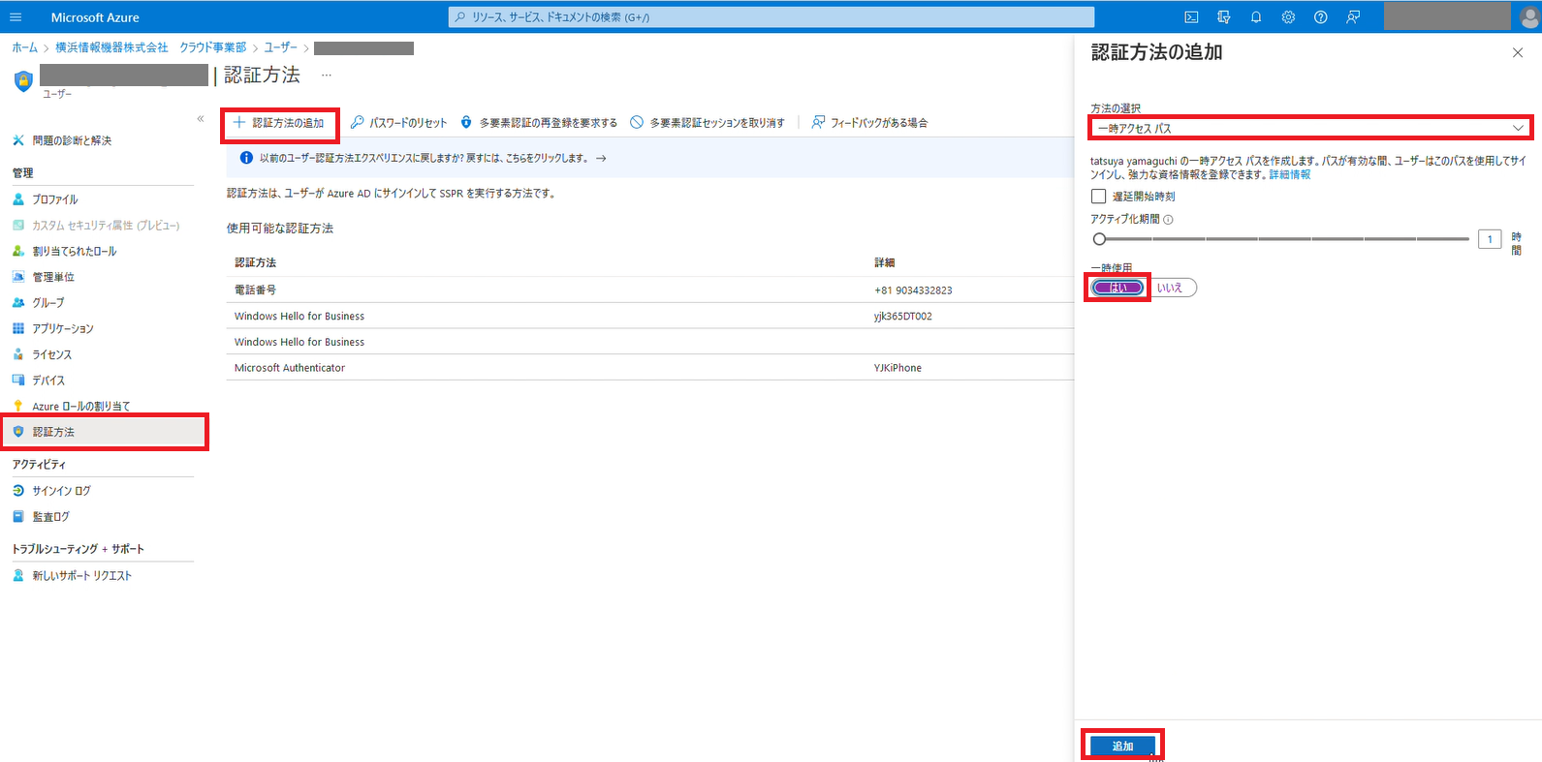This screenshot has height=762, width=1542.
Task: Open 割り当てられたロール menu item
Action: click(75, 252)
